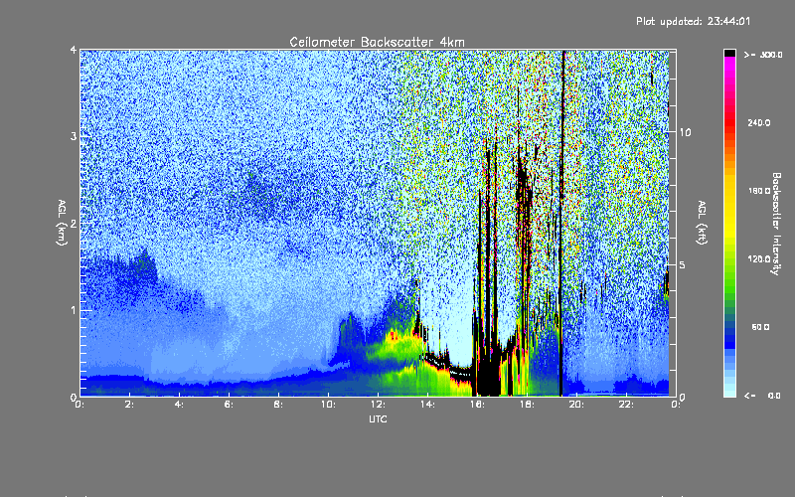The image size is (795, 497).
Task: Click the black top segment of the colorbar
Action: pyautogui.click(x=729, y=53)
